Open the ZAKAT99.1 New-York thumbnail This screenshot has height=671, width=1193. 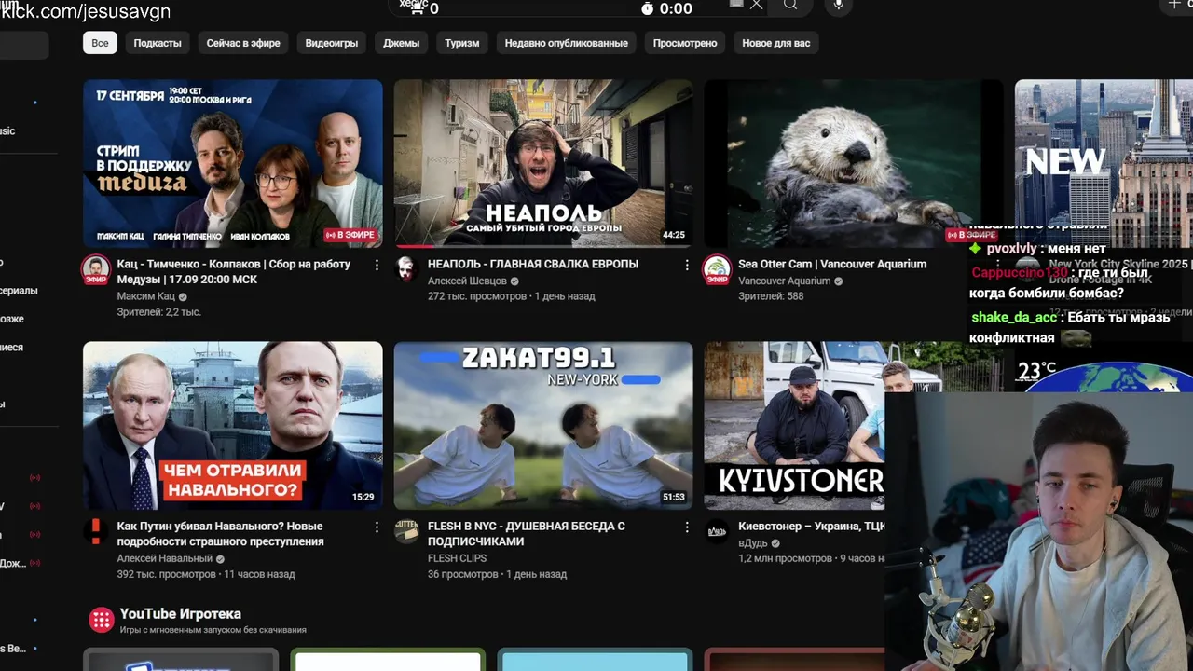tap(543, 425)
